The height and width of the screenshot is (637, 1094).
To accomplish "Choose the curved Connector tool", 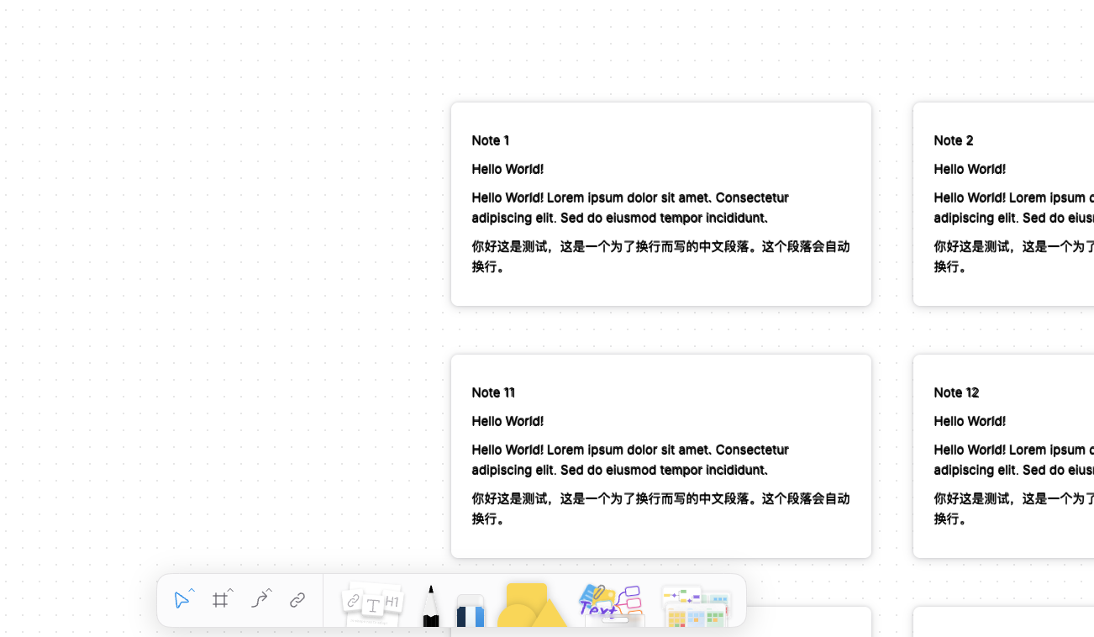I will (x=259, y=600).
